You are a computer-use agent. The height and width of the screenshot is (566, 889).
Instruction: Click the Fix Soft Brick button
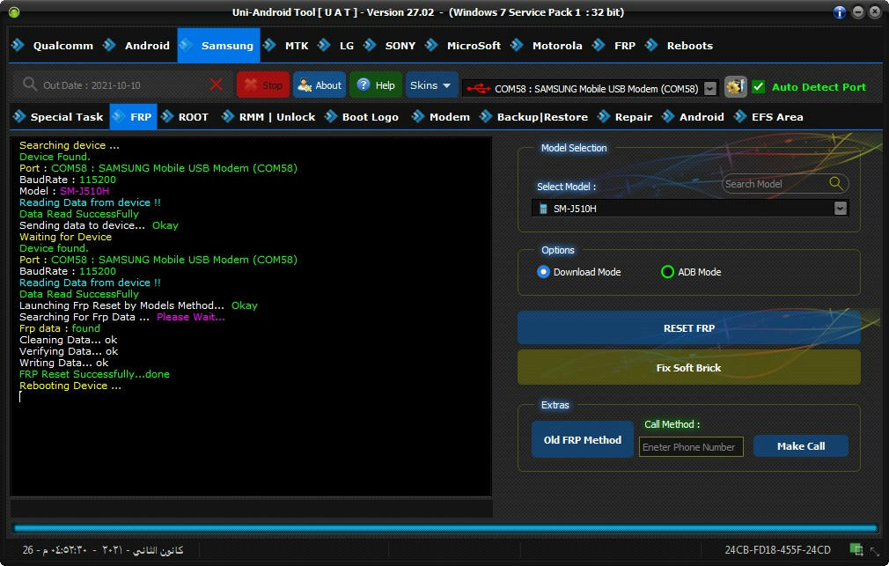[689, 367]
